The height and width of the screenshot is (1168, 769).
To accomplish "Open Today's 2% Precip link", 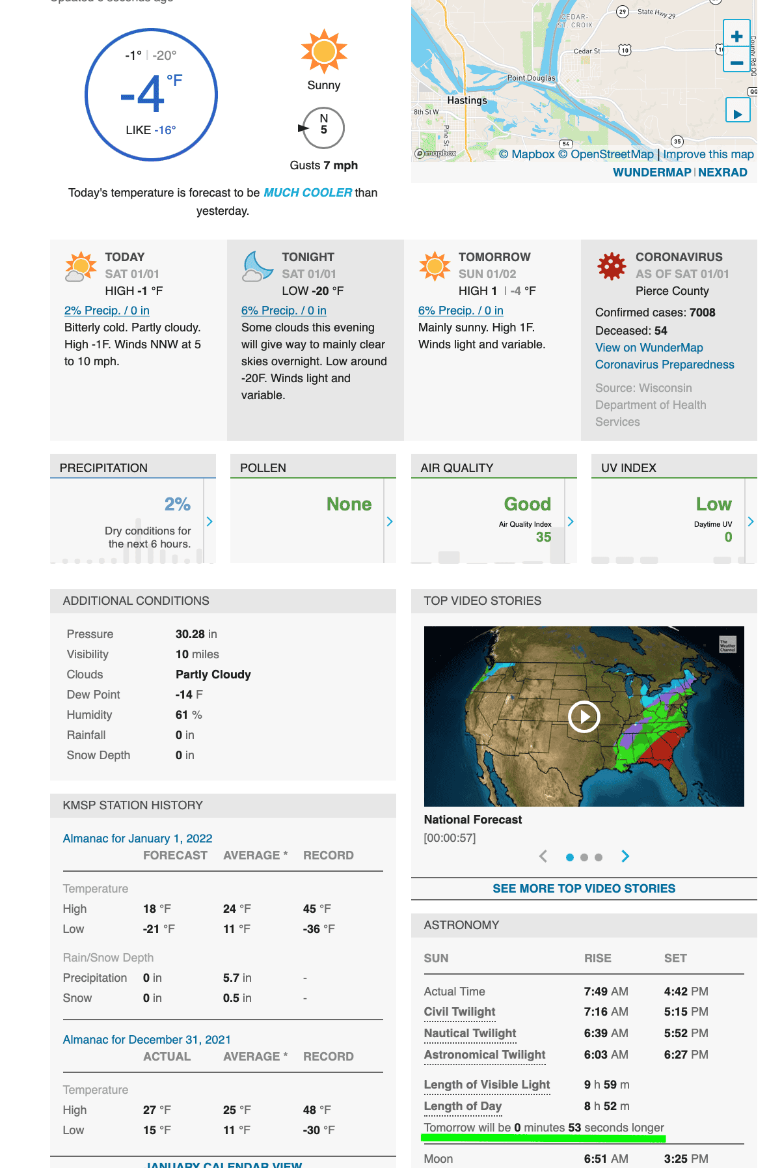I will [x=107, y=311].
